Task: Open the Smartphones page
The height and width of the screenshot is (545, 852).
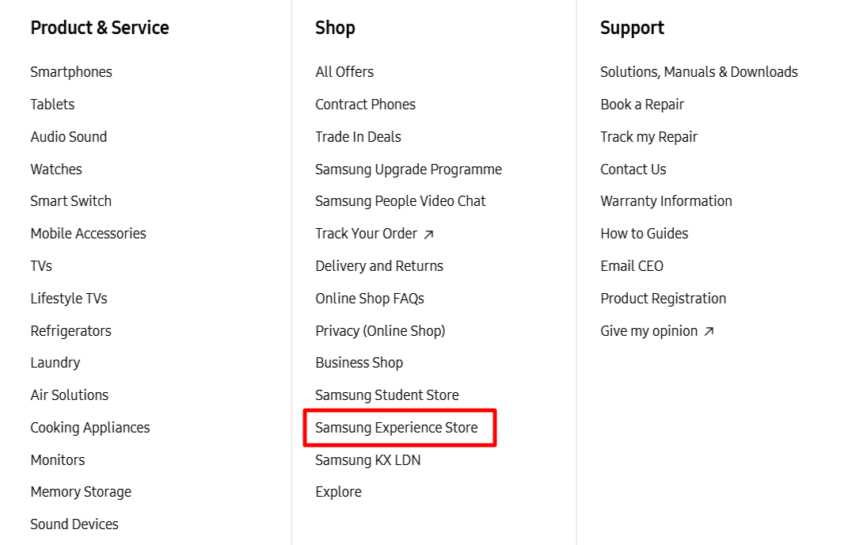Action: point(70,71)
